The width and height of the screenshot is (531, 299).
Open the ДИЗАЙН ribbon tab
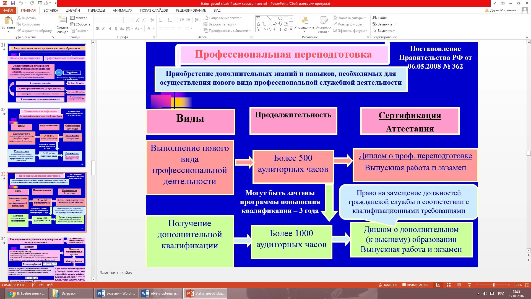[73, 10]
